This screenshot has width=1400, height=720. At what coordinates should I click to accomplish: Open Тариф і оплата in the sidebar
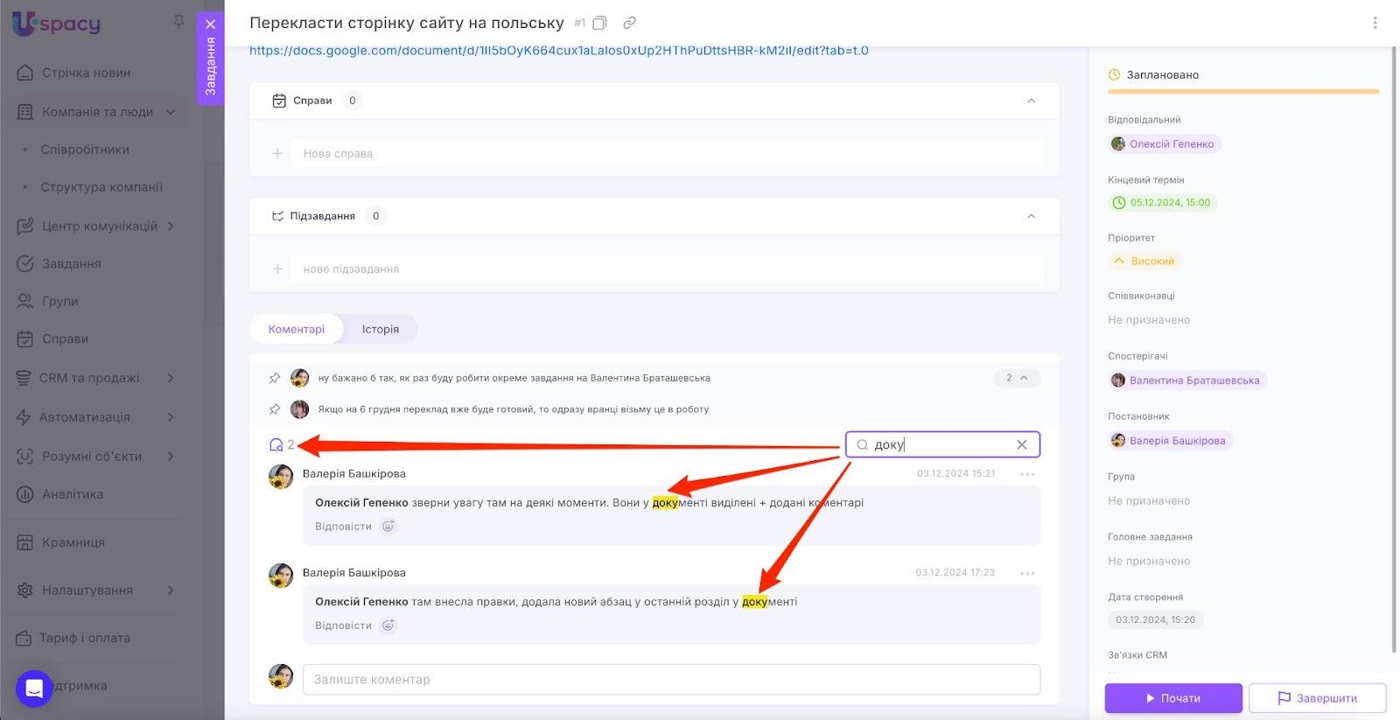point(85,638)
